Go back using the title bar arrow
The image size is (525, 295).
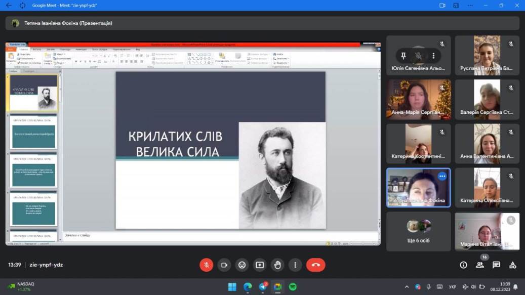point(9,5)
